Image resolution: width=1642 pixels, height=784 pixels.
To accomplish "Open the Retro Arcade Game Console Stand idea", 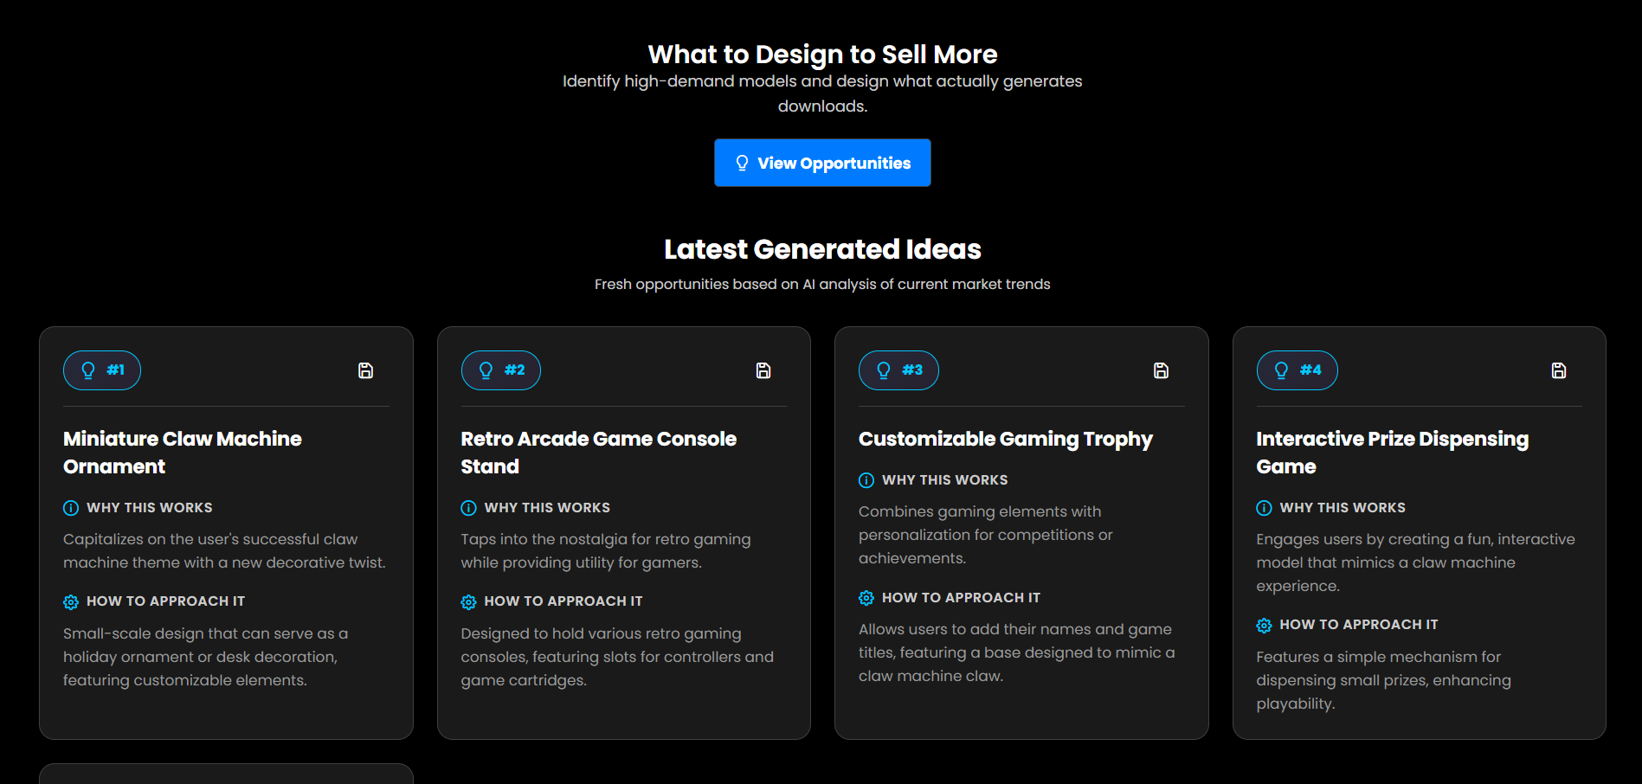I will pyautogui.click(x=598, y=452).
